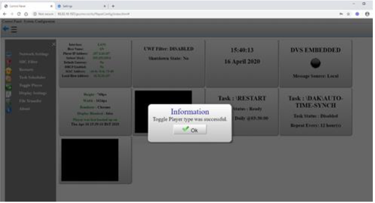The image size is (375, 203).
Task: Click the blue back arrow icon
Action: 5,29
